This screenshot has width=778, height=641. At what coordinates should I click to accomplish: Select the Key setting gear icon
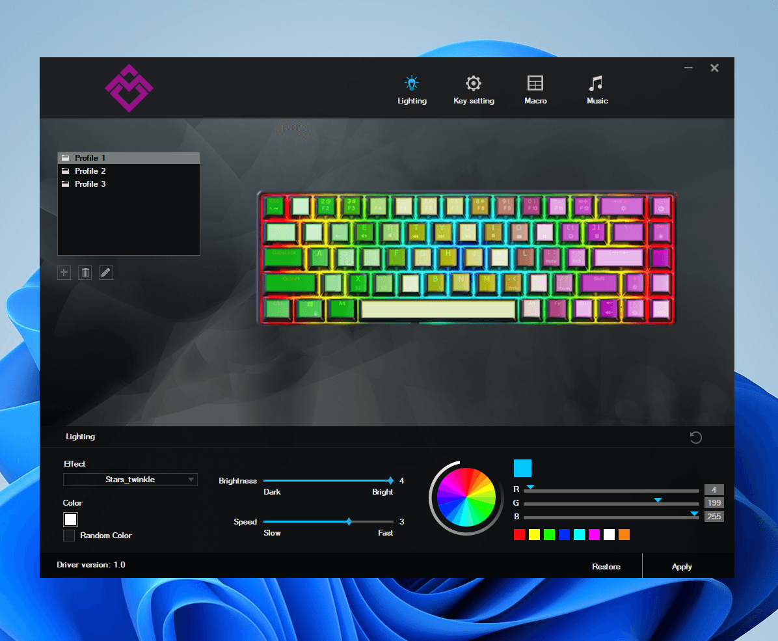click(474, 83)
